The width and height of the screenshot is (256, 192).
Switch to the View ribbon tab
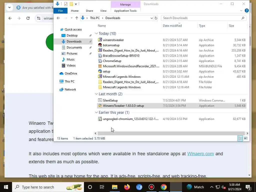tap(103, 11)
